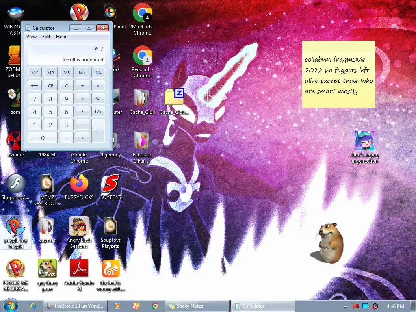The image size is (416, 312).
Task: Open the Calculator Help menu
Action: click(x=61, y=37)
